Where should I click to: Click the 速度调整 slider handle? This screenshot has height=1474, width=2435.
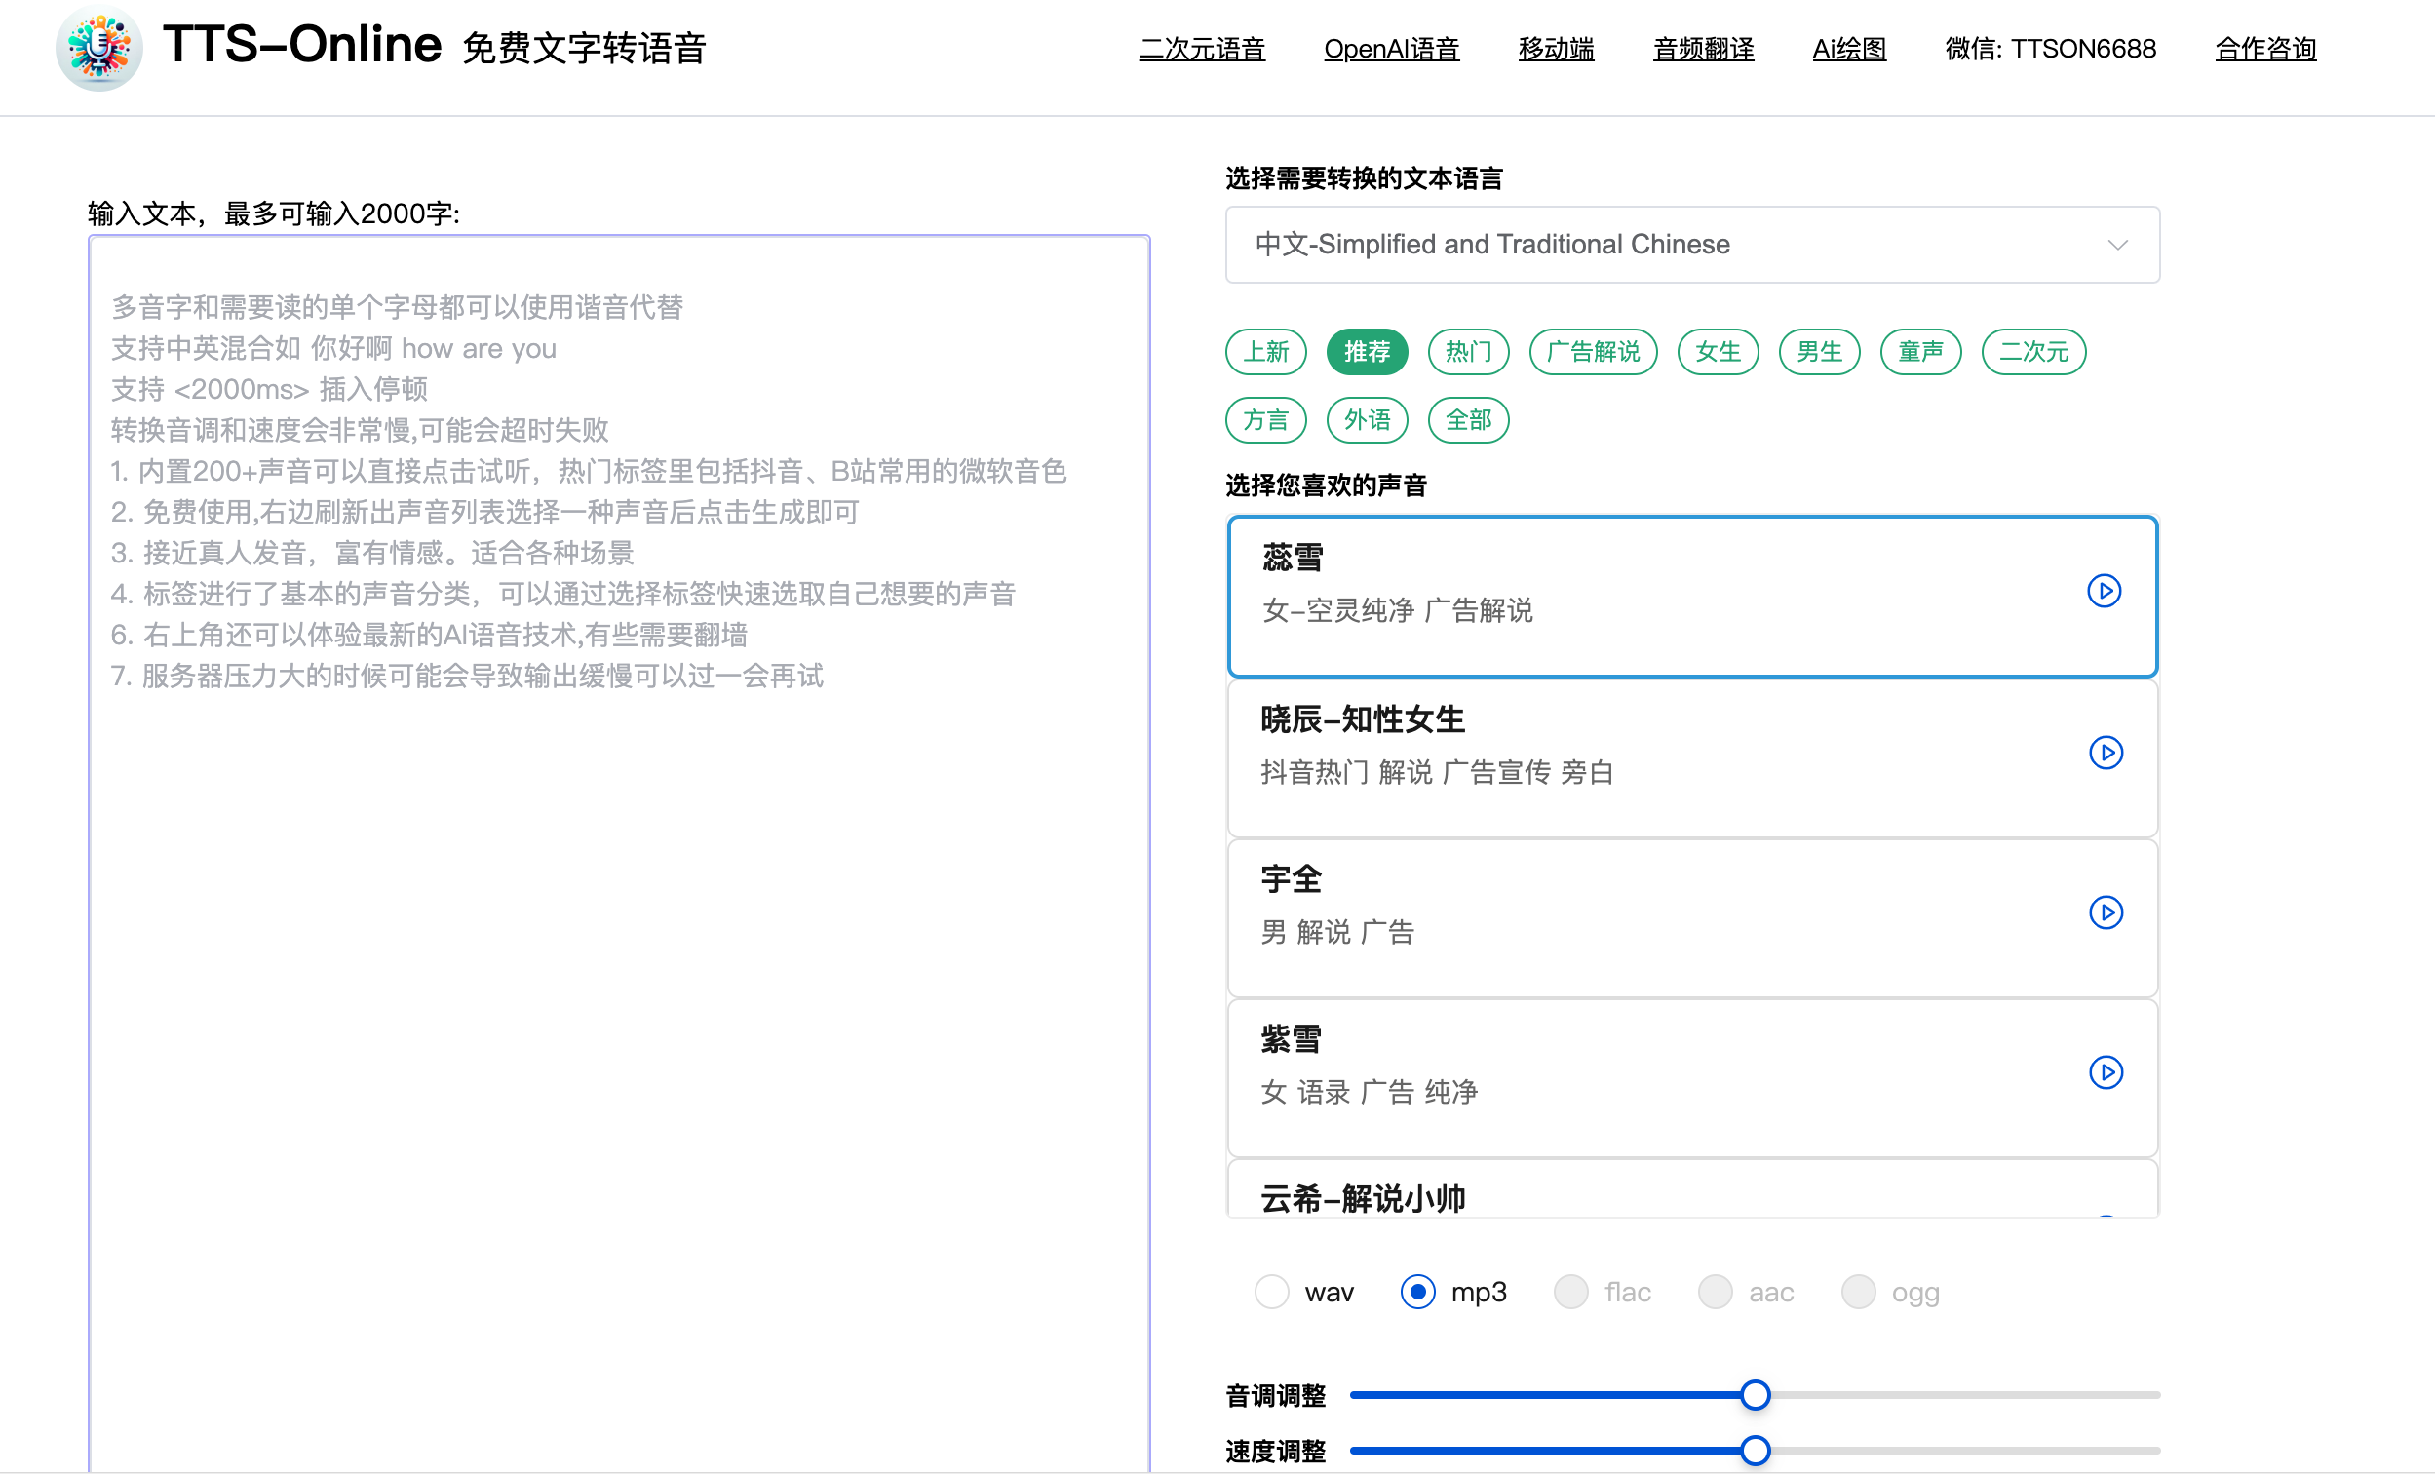point(1756,1451)
